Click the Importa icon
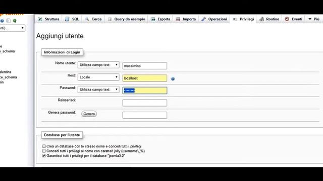323x181 pixels. tap(178, 19)
